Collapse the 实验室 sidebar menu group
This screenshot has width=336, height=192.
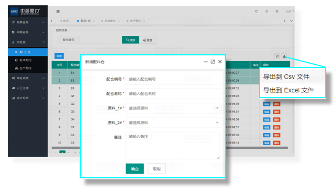(x=28, y=42)
